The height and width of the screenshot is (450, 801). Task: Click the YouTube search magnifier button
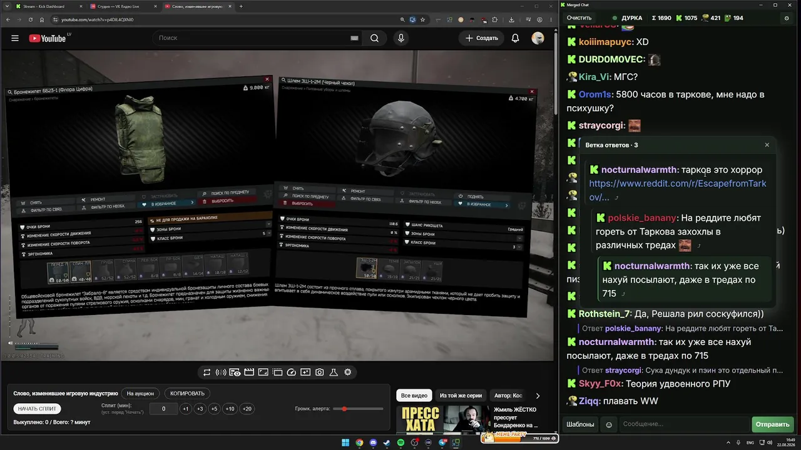pos(374,38)
